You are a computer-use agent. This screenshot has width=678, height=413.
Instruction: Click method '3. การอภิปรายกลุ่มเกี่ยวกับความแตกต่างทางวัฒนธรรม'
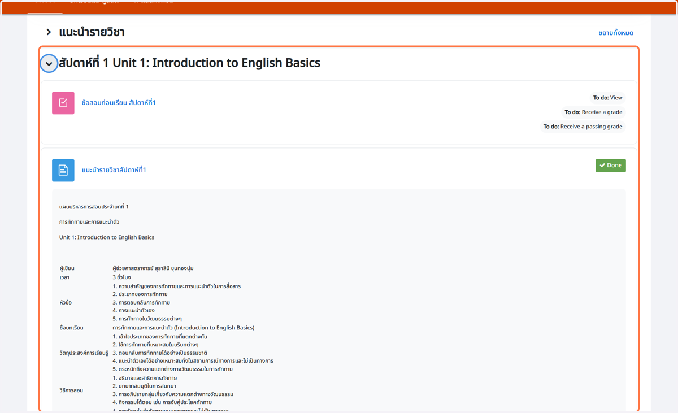173,394
